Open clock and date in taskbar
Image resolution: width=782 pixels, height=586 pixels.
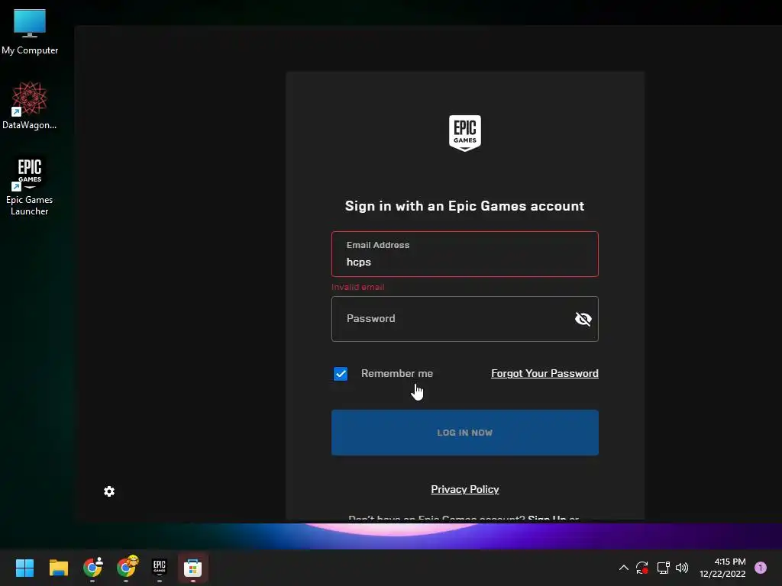pos(722,568)
